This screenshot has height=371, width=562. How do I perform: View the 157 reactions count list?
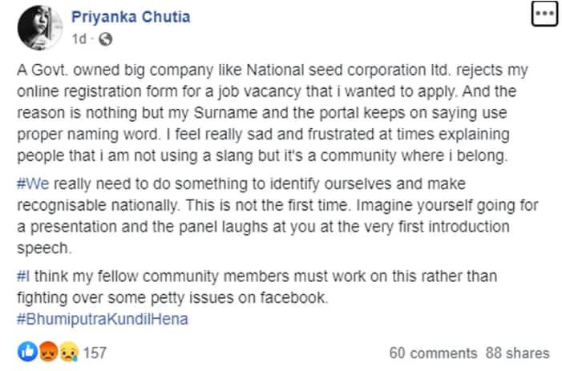tap(95, 353)
